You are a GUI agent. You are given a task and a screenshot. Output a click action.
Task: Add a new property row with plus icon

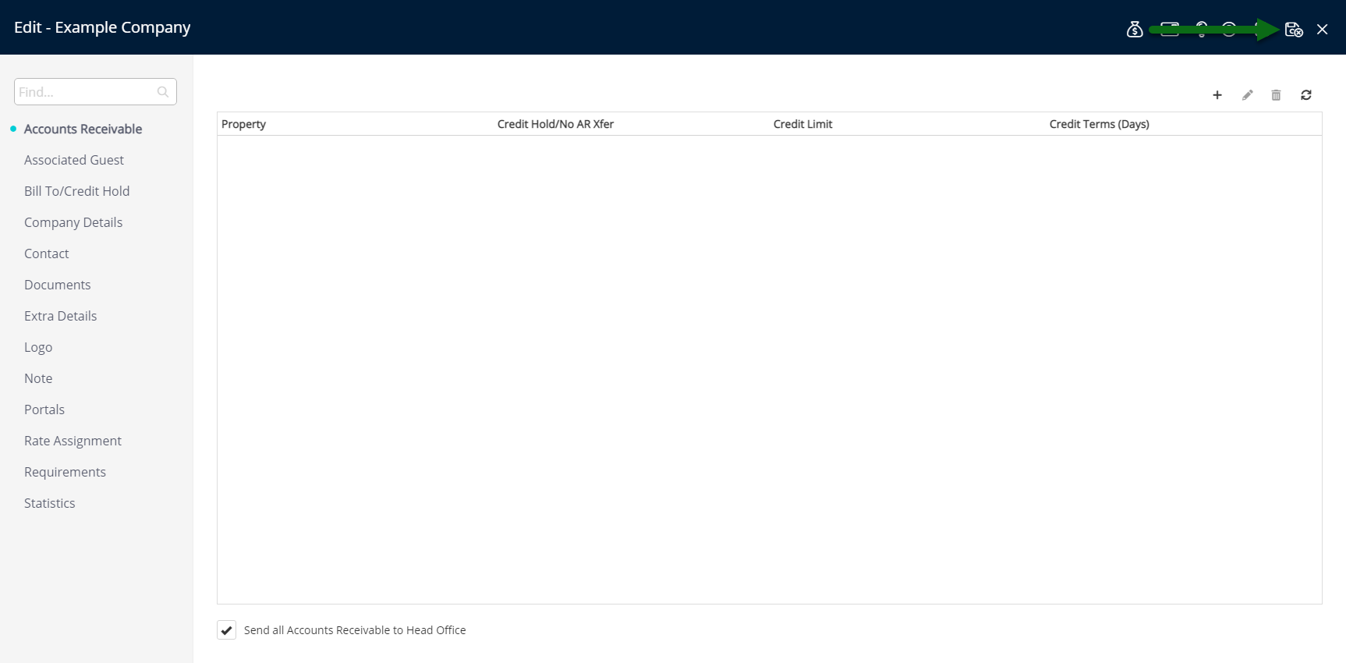(x=1217, y=95)
